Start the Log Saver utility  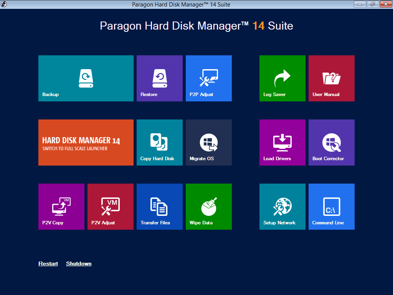[x=282, y=78]
